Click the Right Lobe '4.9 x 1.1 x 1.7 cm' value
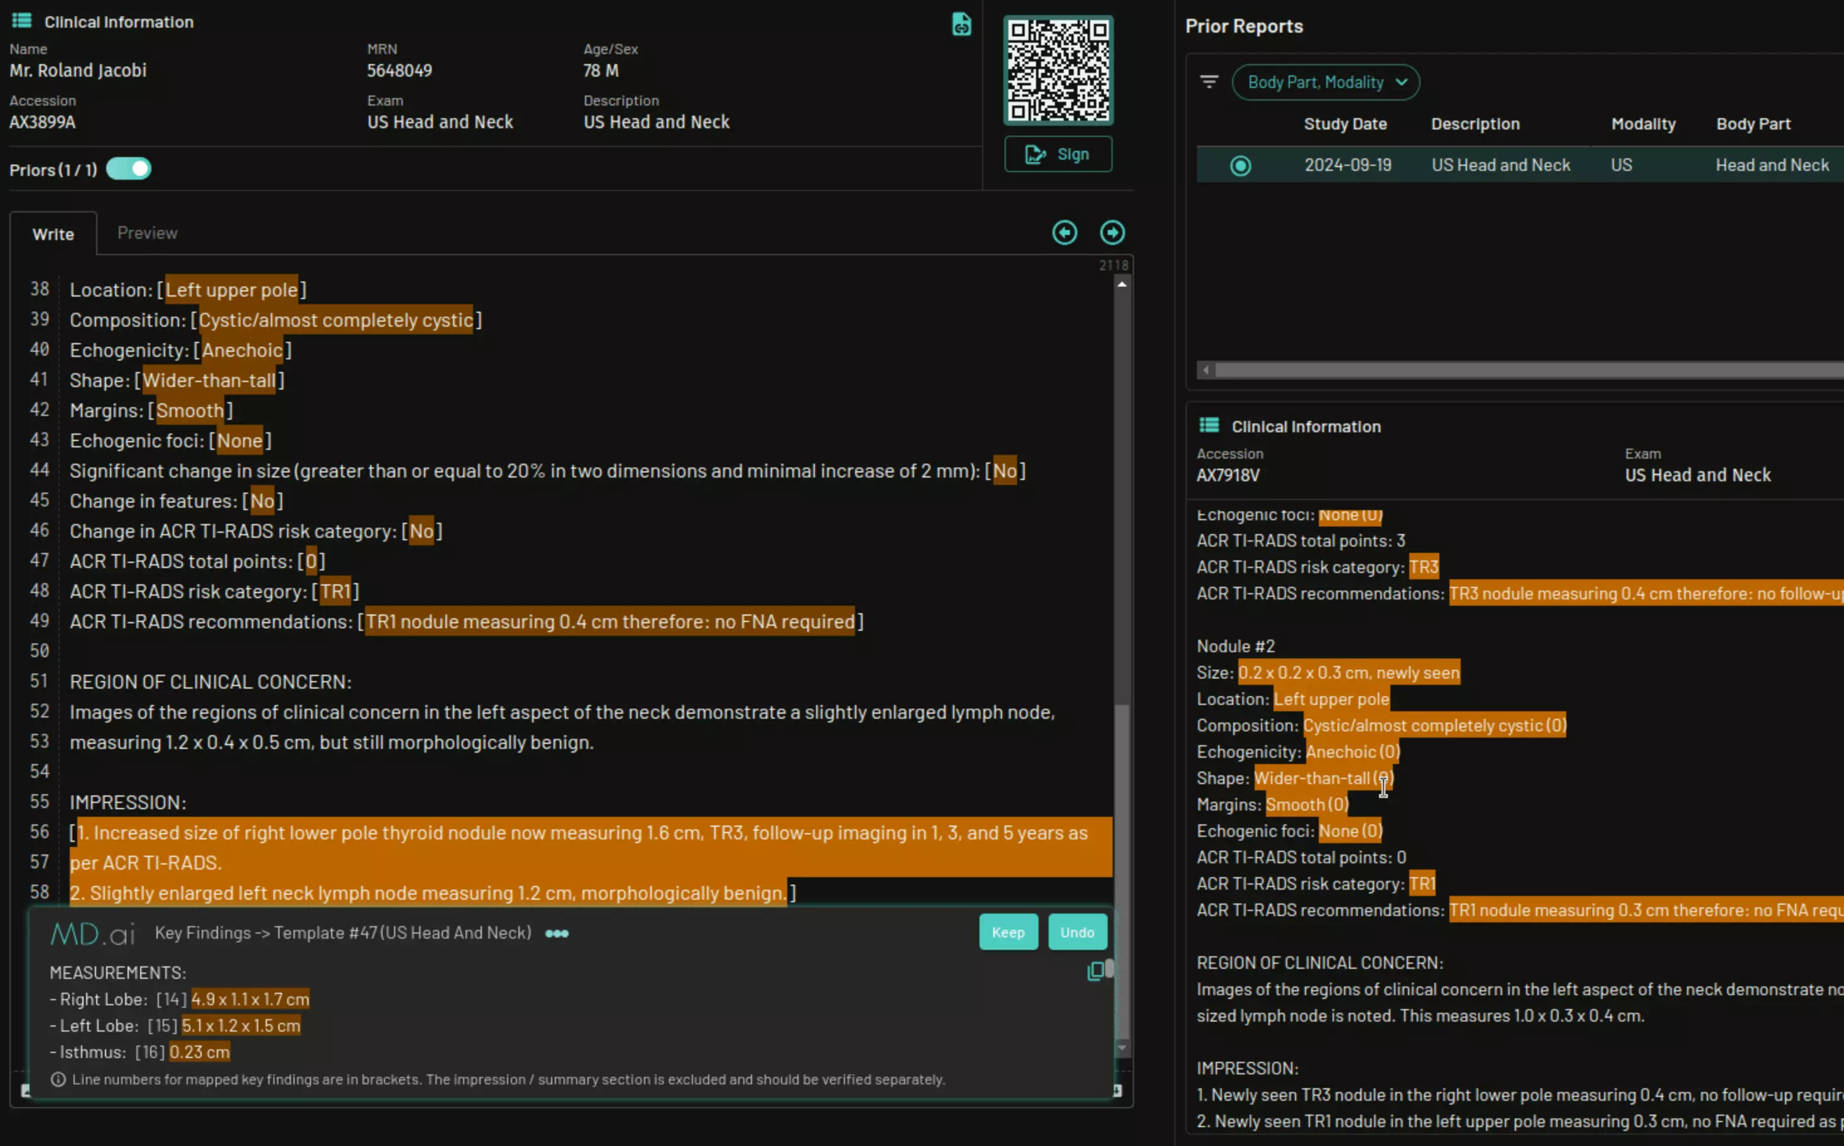 coord(250,999)
